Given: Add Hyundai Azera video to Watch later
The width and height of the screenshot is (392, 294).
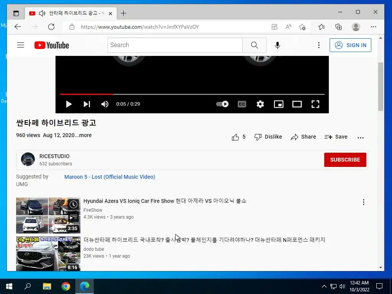Looking at the screenshot, I should 73,204.
